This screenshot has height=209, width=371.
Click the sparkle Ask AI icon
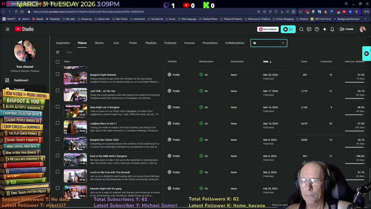(x=325, y=29)
